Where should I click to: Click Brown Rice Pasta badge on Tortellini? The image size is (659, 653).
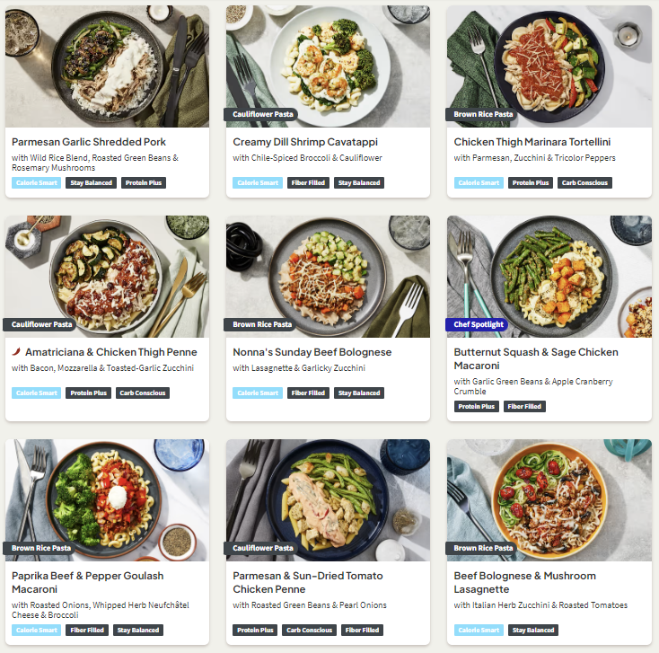(482, 114)
